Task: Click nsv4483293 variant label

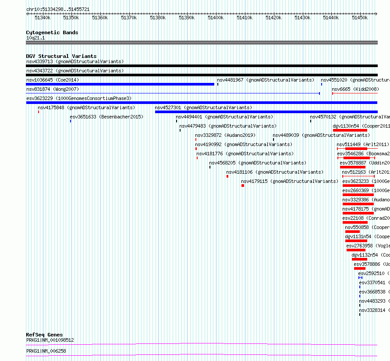Action: click(374, 301)
